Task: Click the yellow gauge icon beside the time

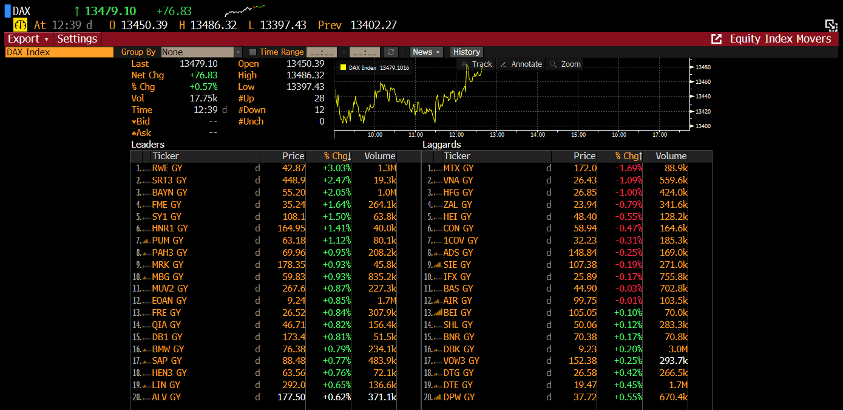Action: click(x=21, y=25)
